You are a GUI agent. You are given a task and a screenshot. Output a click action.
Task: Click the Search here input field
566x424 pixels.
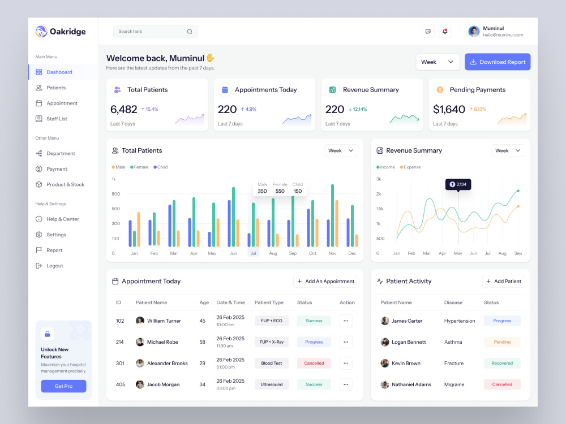156,31
